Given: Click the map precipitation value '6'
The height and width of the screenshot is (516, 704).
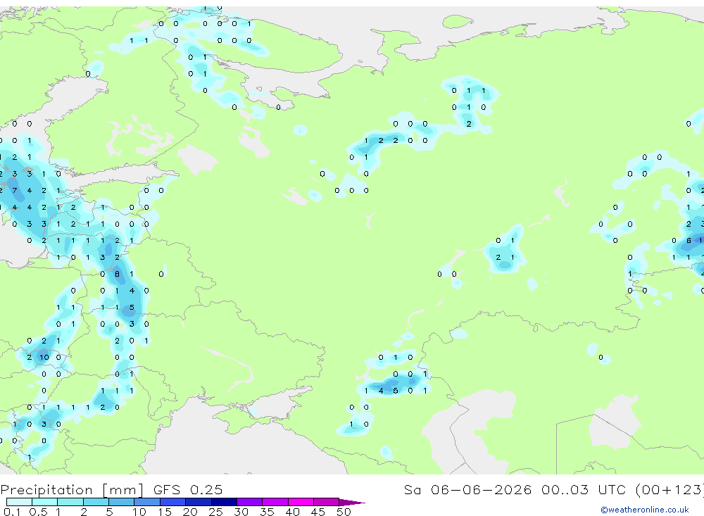Looking at the screenshot, I should [689, 241].
